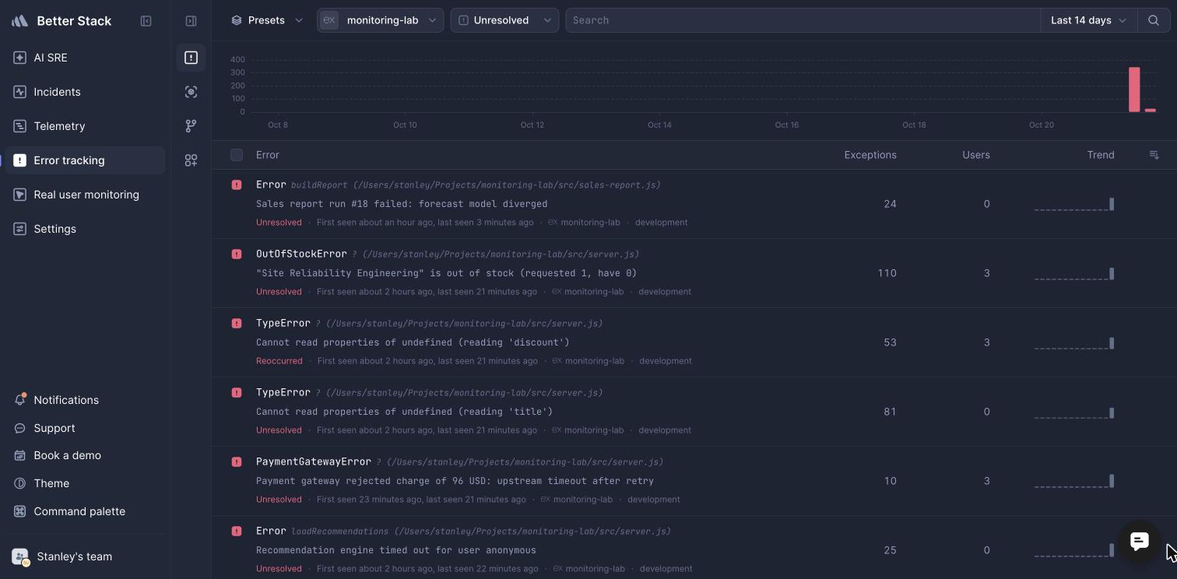Switch the Theme

click(85, 483)
